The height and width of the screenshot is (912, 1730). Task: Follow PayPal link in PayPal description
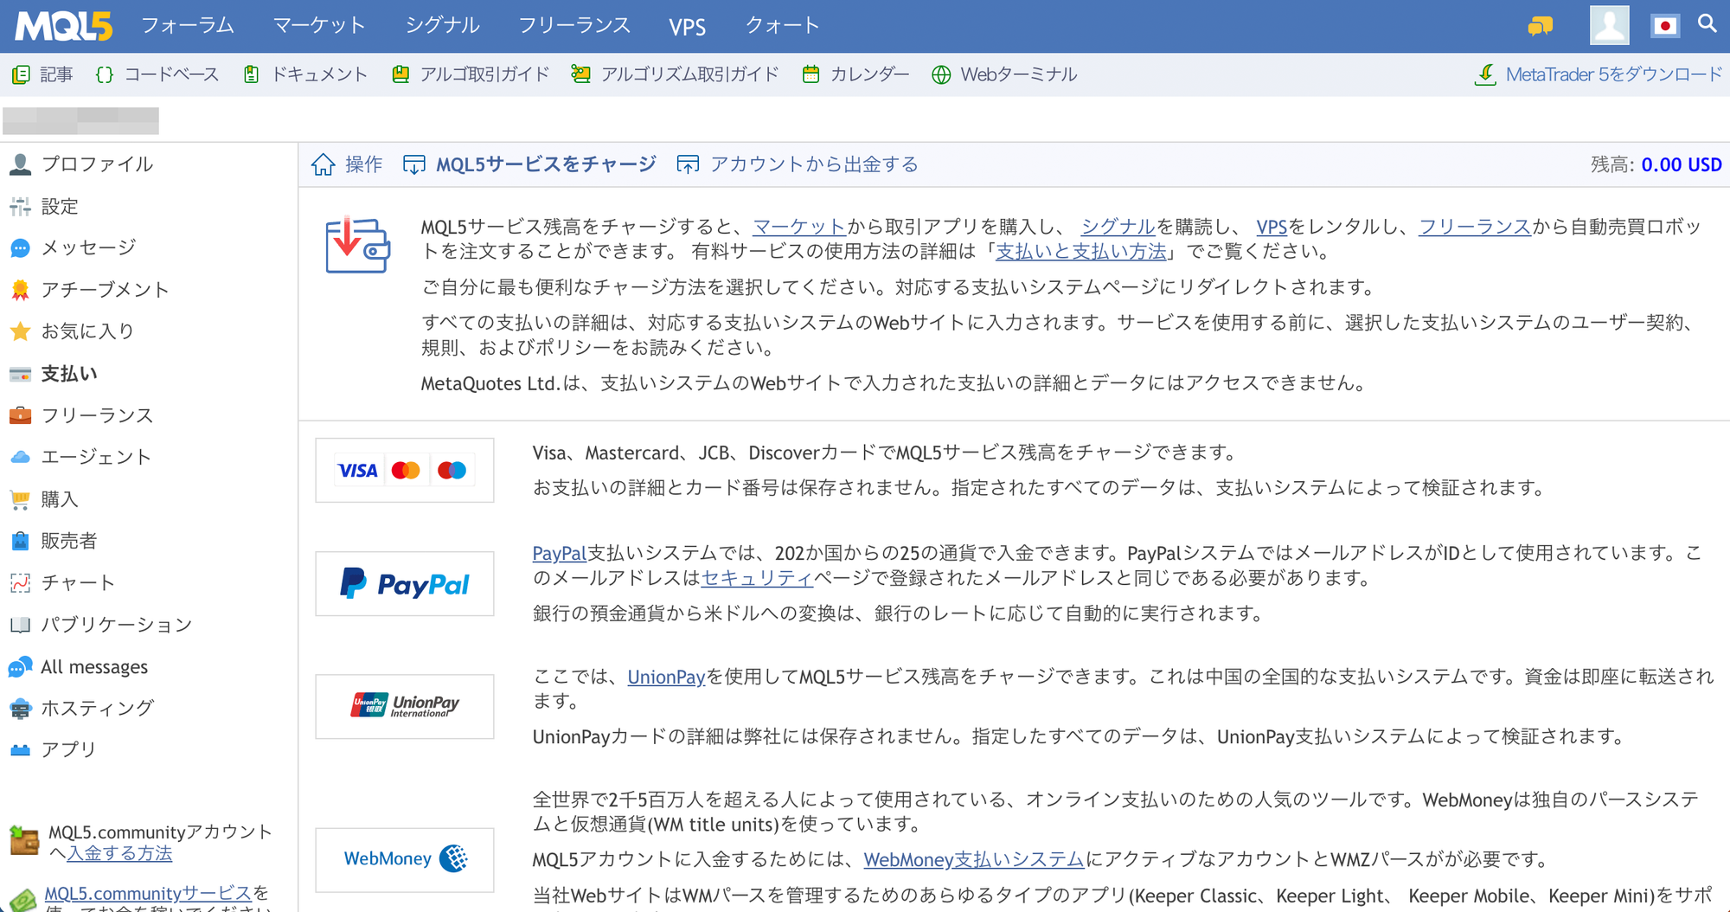click(560, 553)
